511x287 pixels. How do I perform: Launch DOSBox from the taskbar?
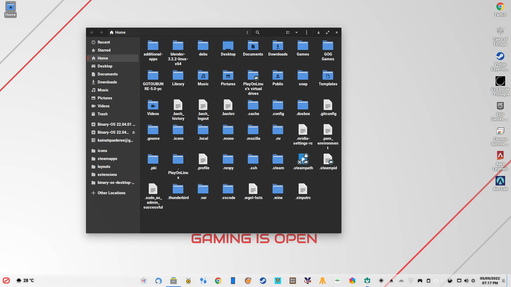click(x=292, y=280)
